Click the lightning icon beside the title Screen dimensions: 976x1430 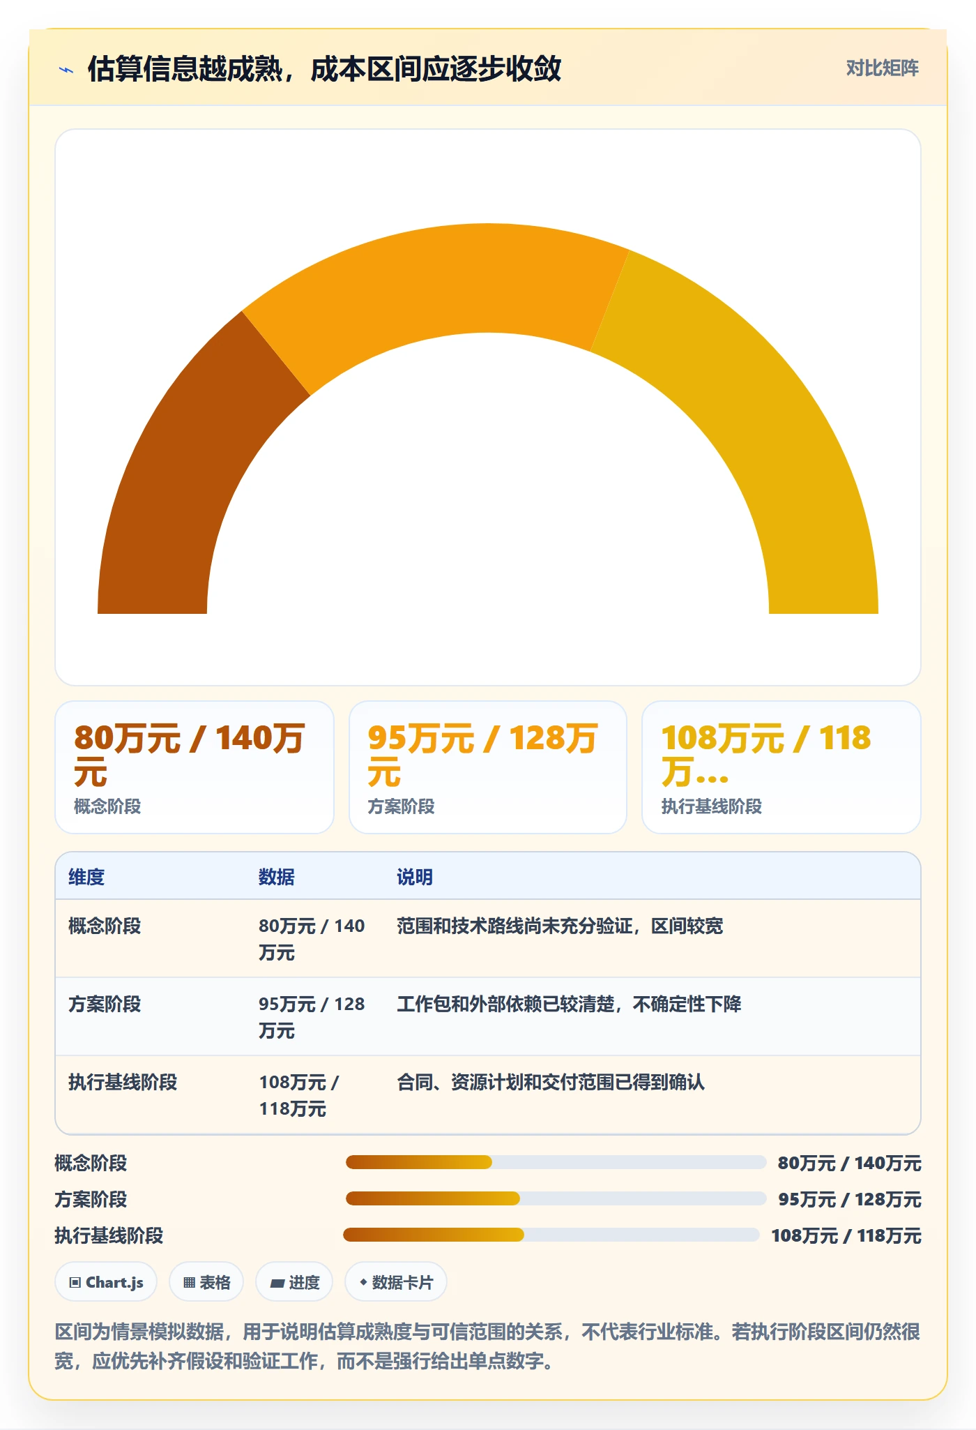click(66, 69)
